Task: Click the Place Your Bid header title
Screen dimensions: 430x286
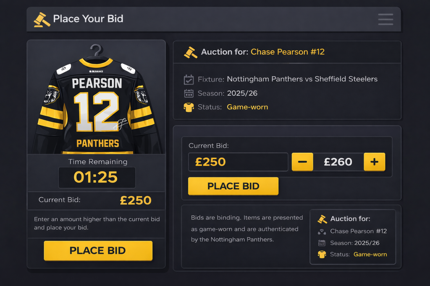Action: click(88, 19)
